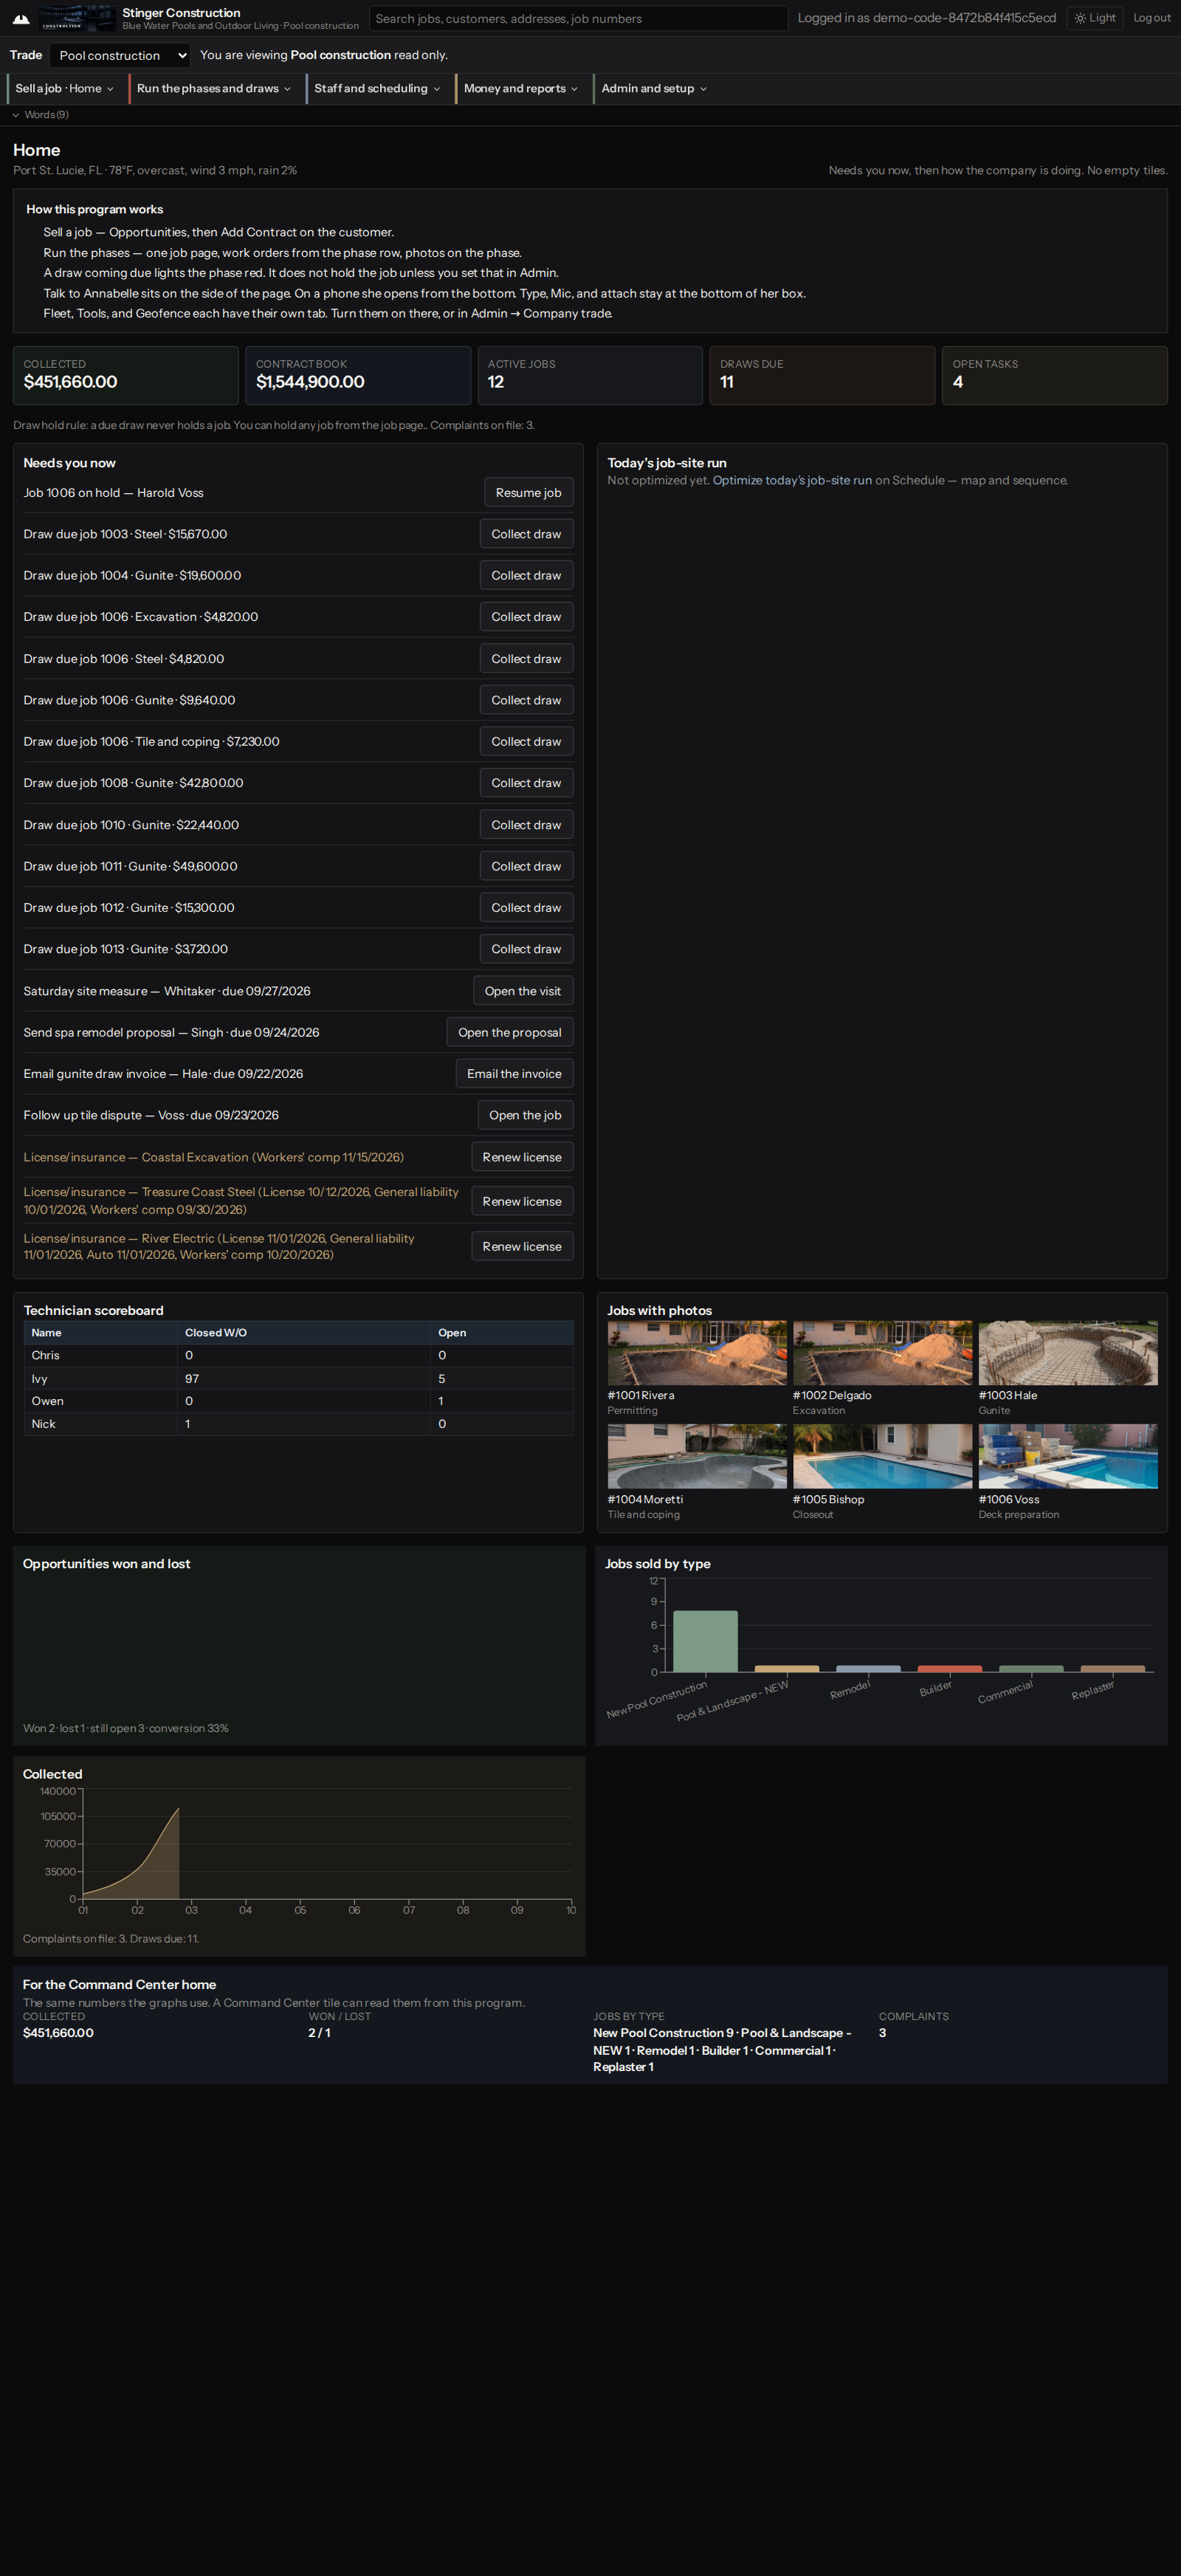Open the visit for Whitaker site measure
Image resolution: width=1181 pixels, height=2576 pixels.
(x=523, y=991)
